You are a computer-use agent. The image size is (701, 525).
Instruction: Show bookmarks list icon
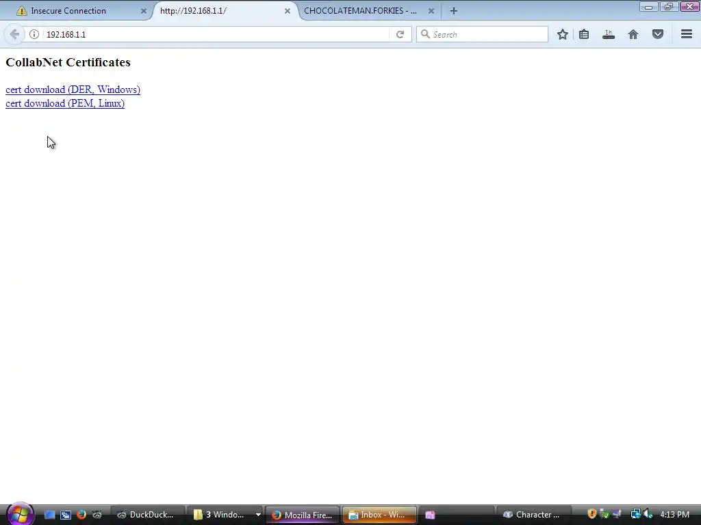pyautogui.click(x=584, y=34)
